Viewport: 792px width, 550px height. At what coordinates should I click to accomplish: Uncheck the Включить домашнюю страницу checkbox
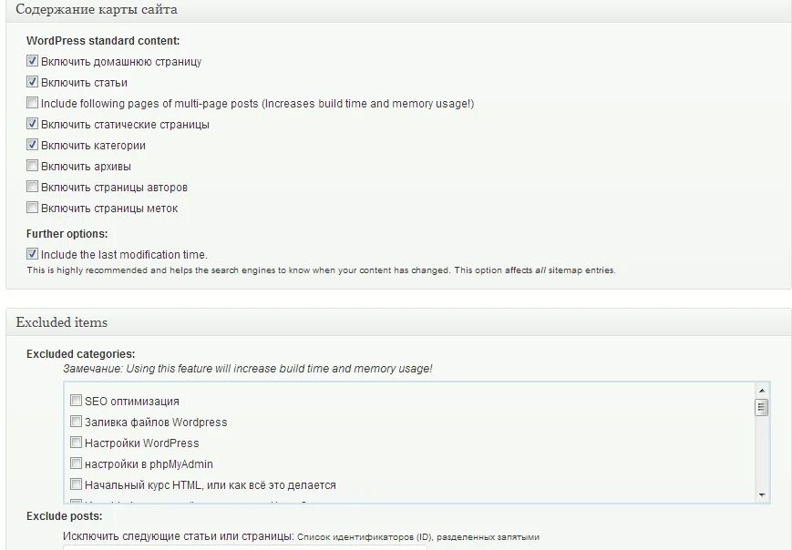(33, 62)
